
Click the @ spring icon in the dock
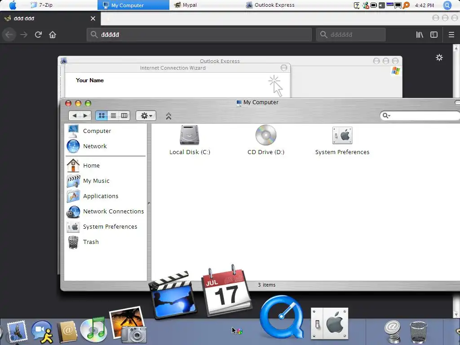click(x=393, y=332)
